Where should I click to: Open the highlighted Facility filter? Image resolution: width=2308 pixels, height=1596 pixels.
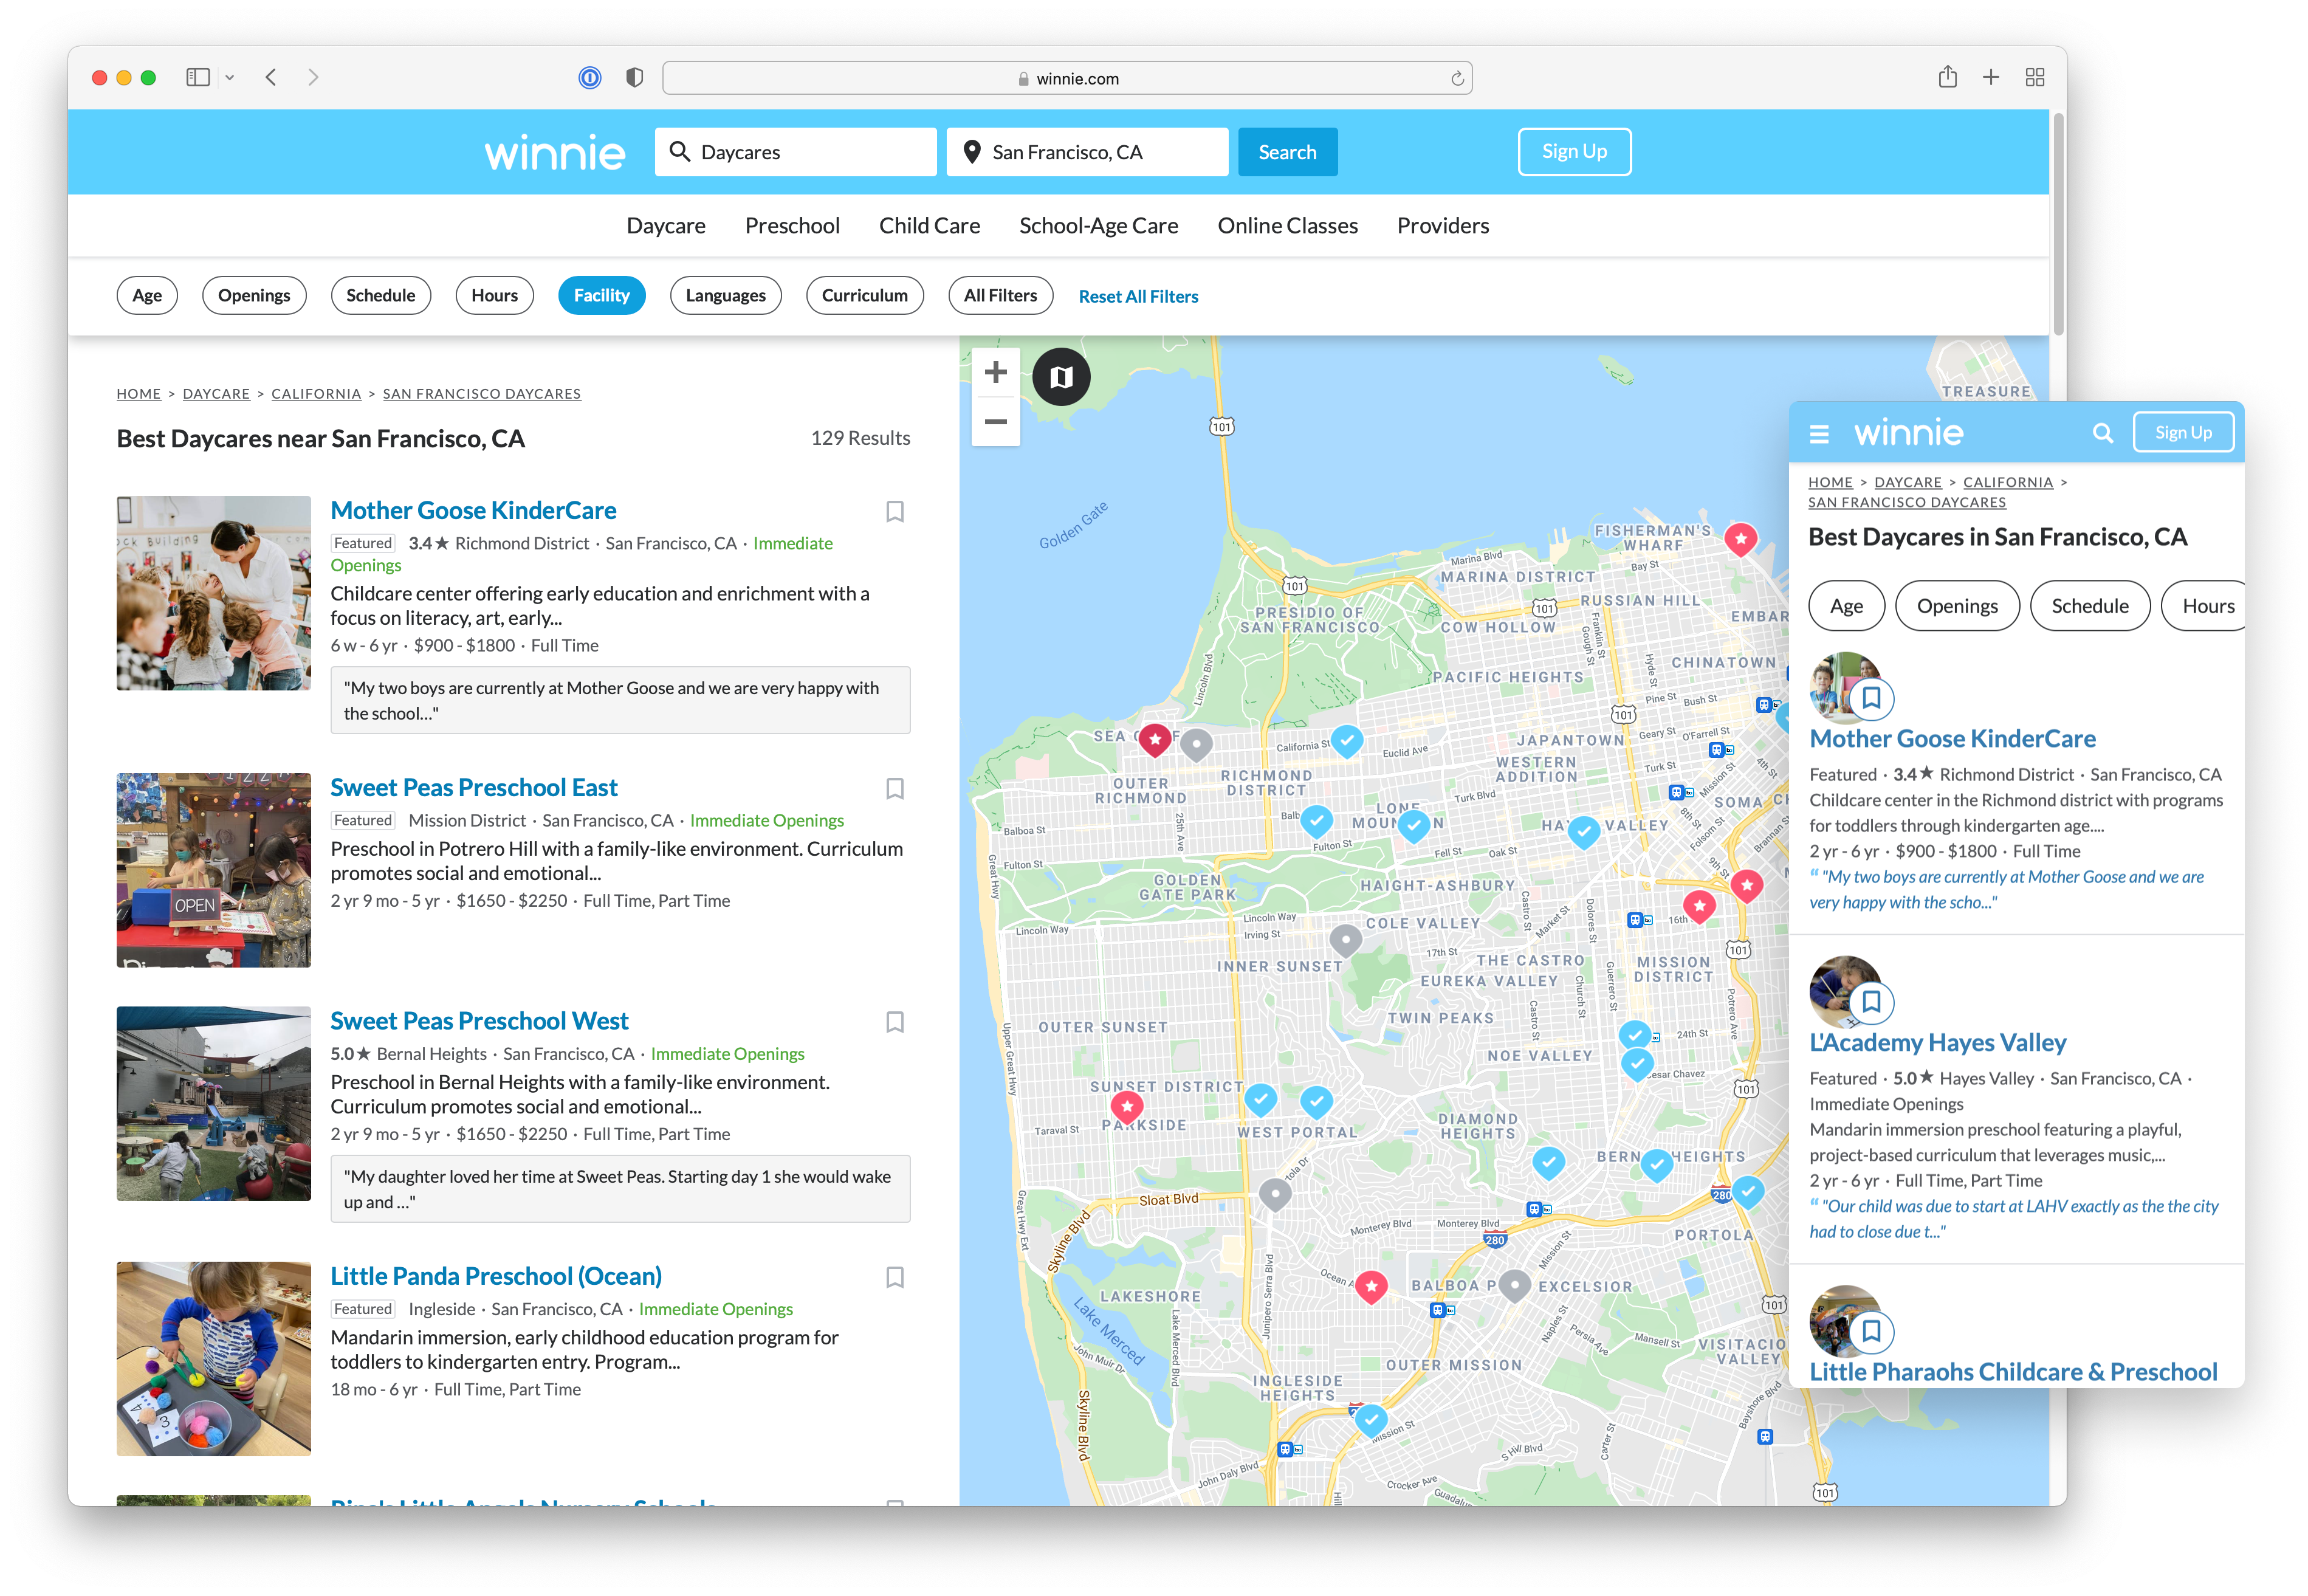[601, 295]
